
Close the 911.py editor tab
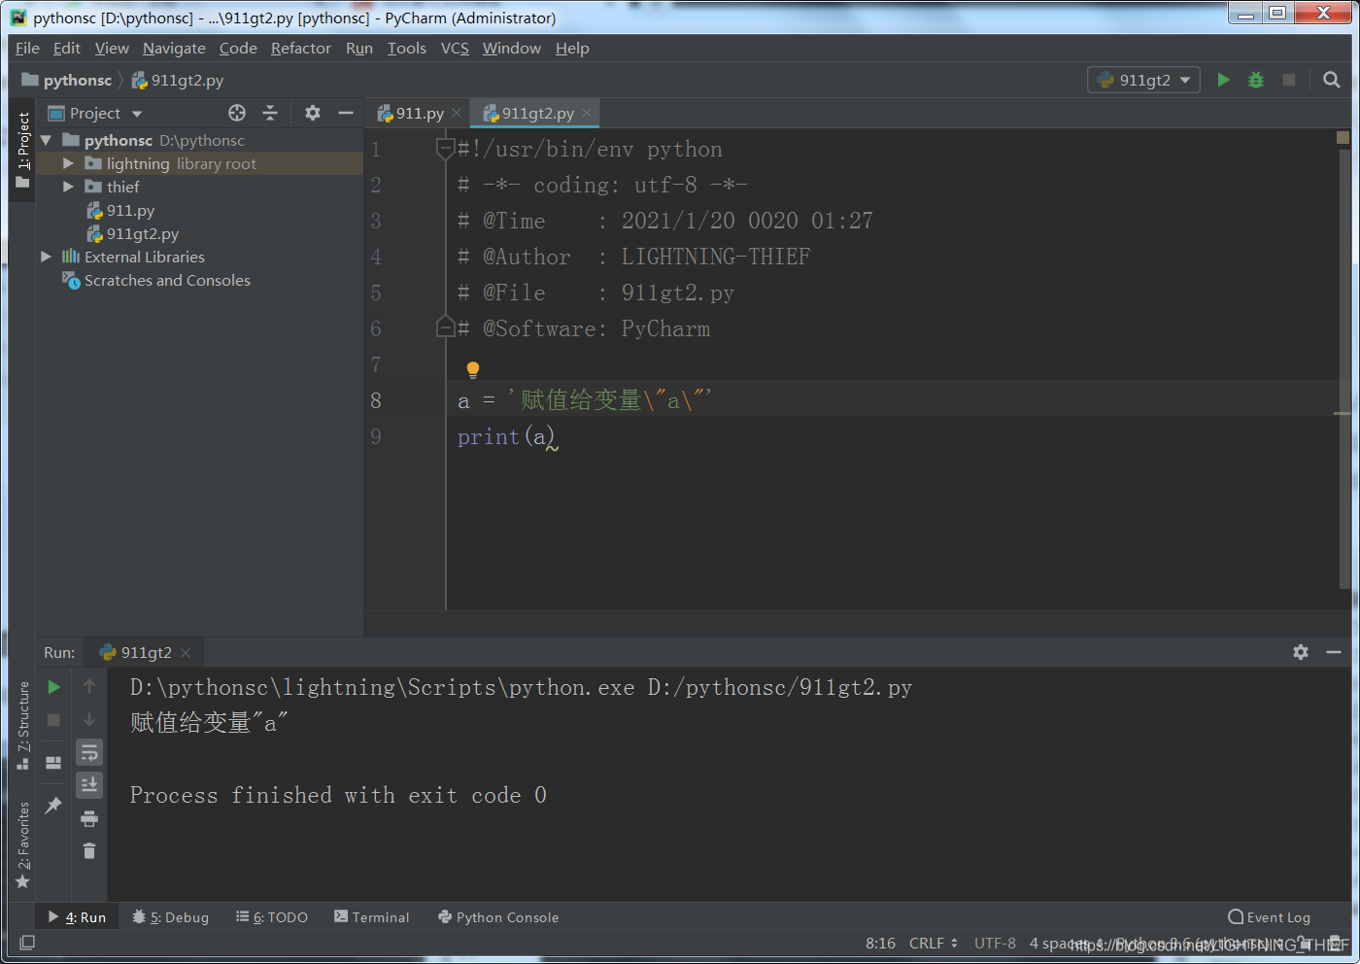[457, 113]
